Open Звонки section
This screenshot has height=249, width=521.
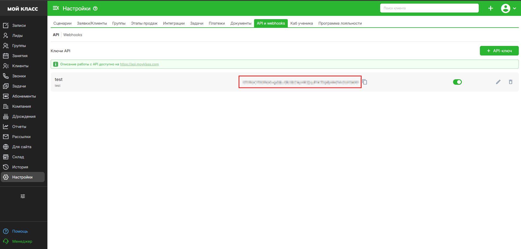22,76
